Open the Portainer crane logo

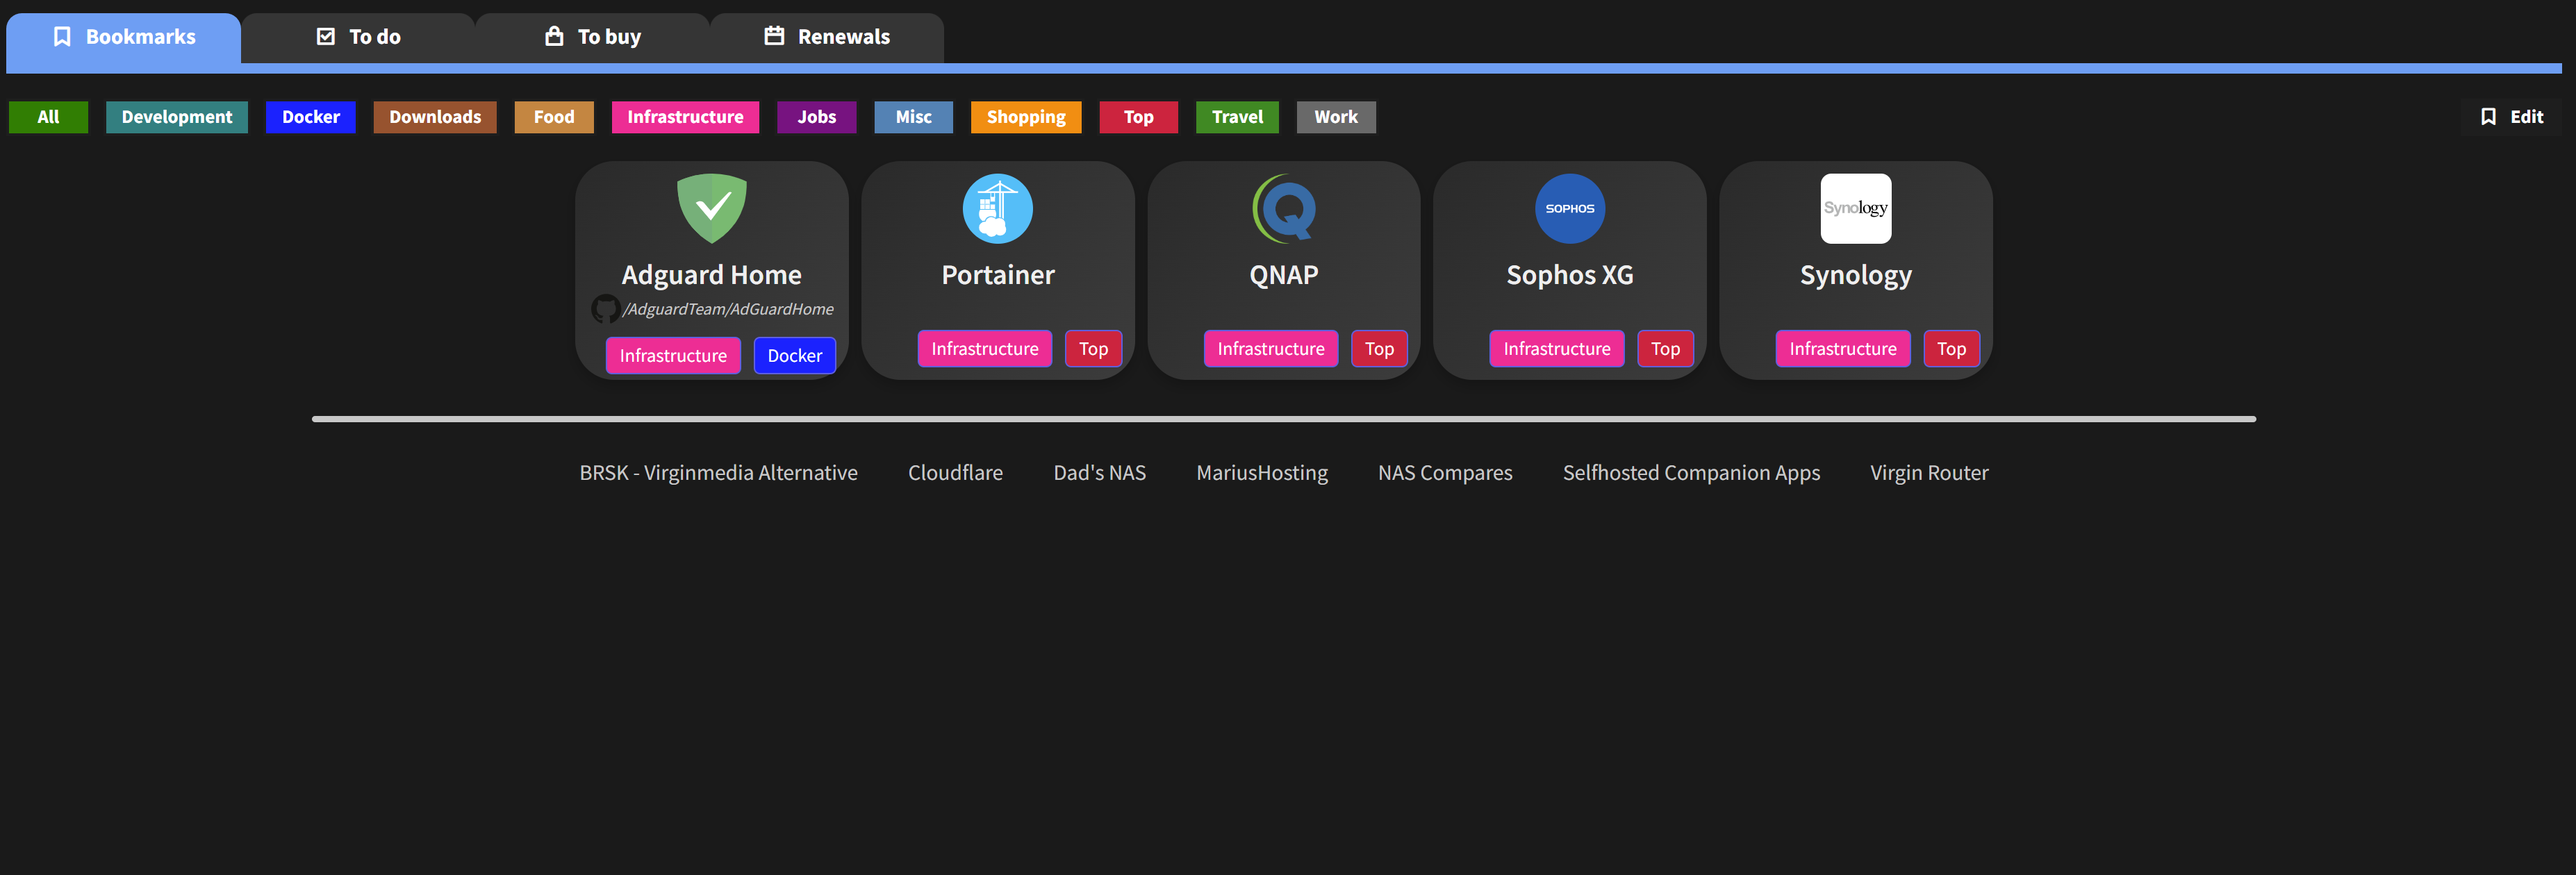[998, 208]
